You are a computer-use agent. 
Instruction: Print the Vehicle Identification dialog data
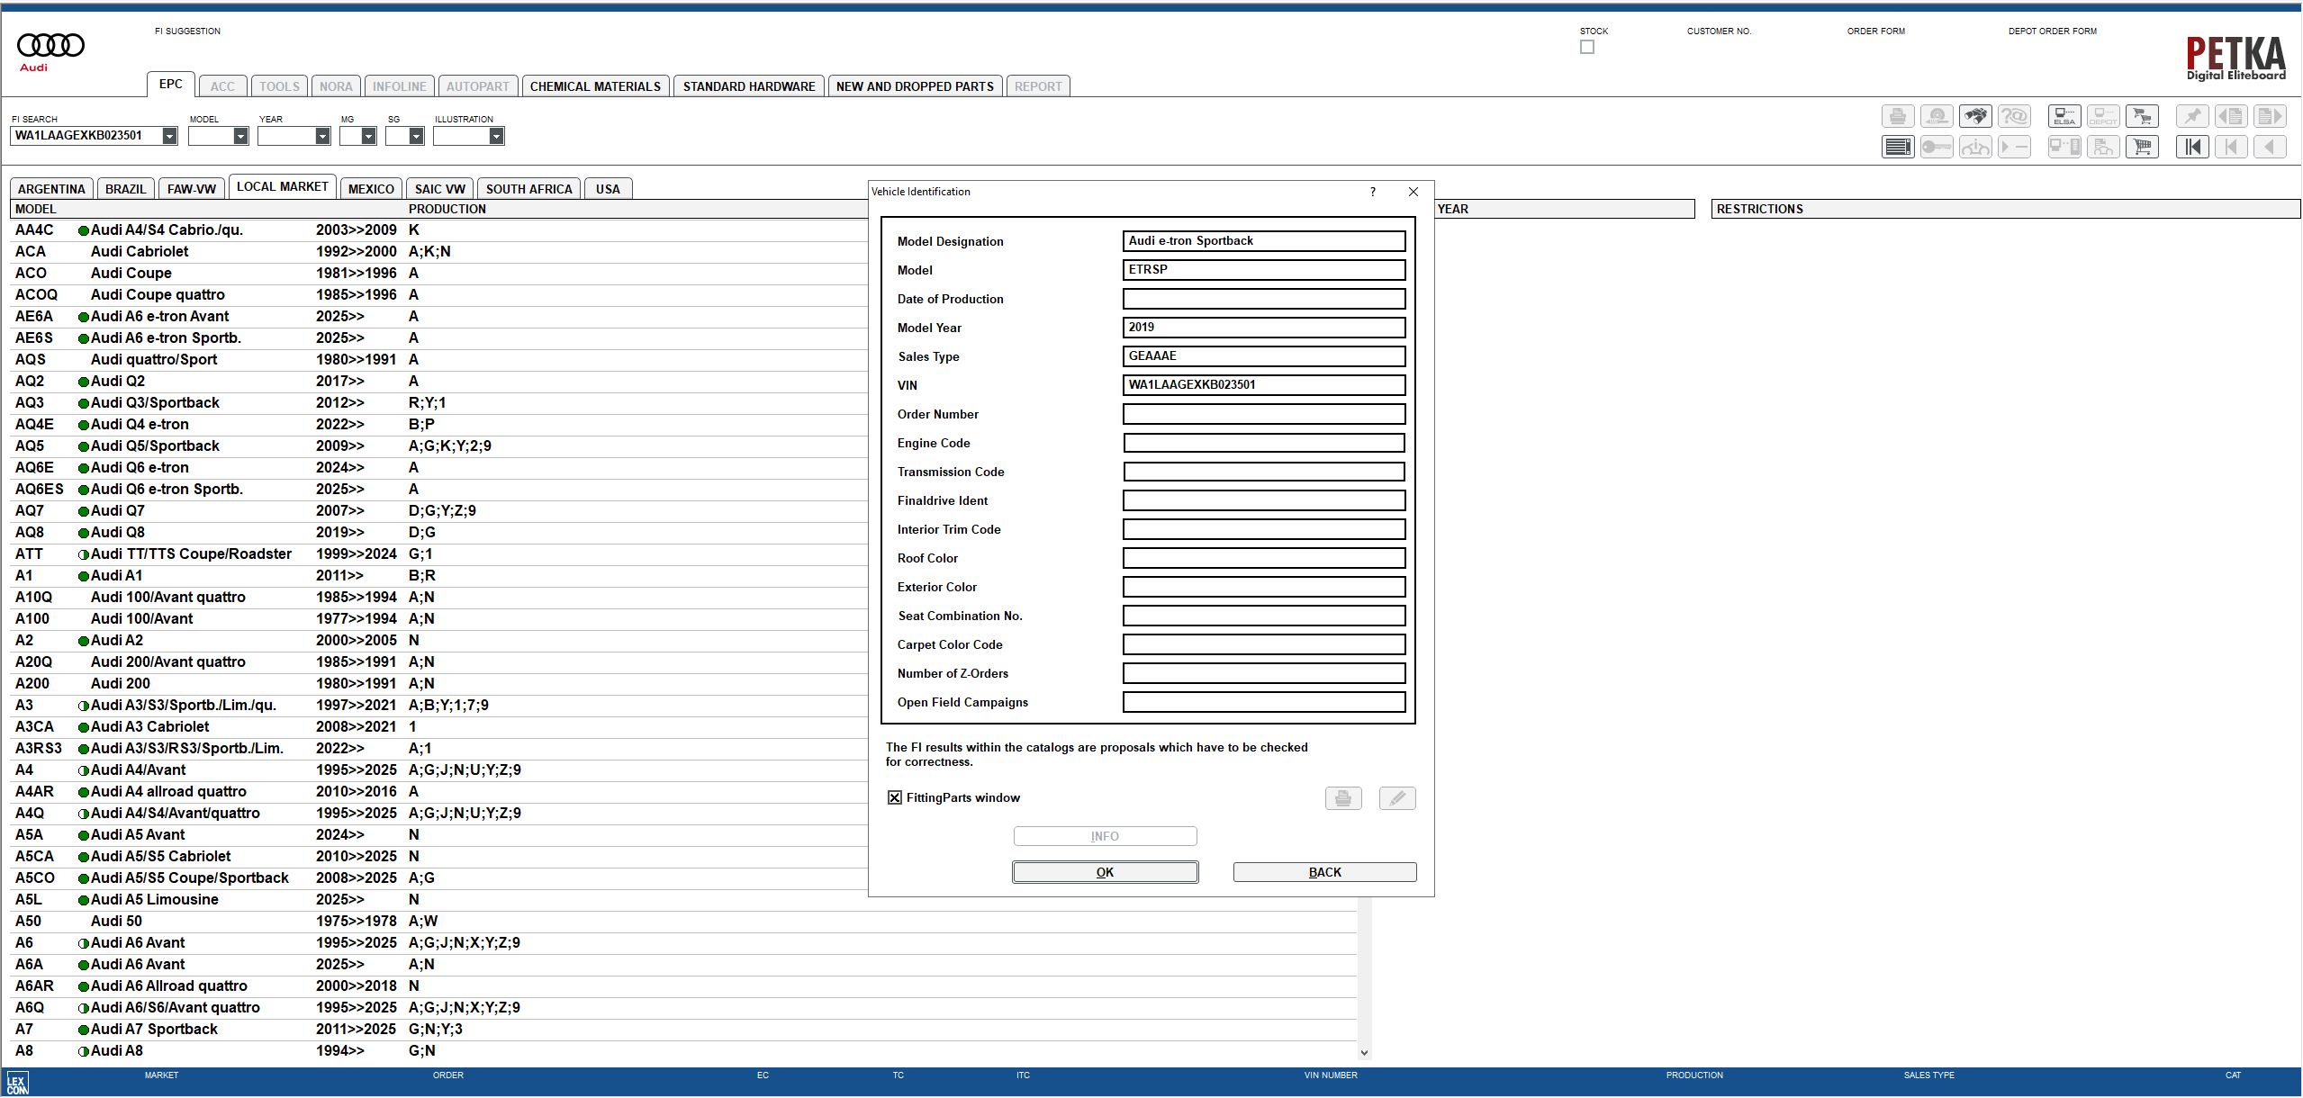click(1343, 798)
